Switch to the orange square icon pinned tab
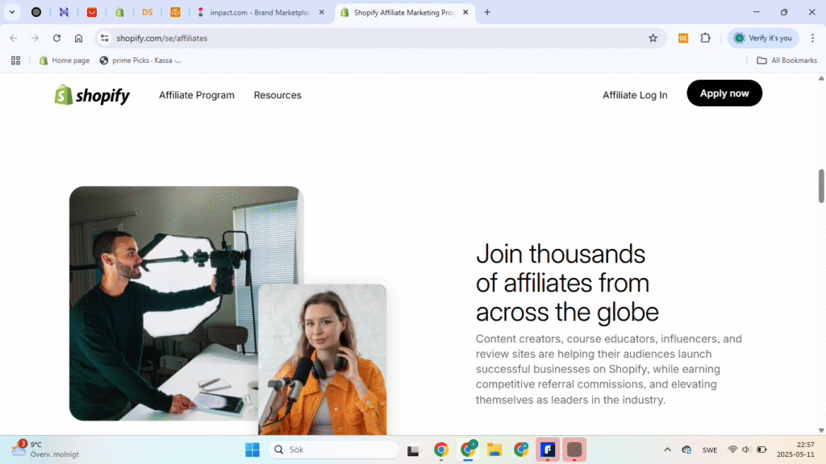 point(175,12)
